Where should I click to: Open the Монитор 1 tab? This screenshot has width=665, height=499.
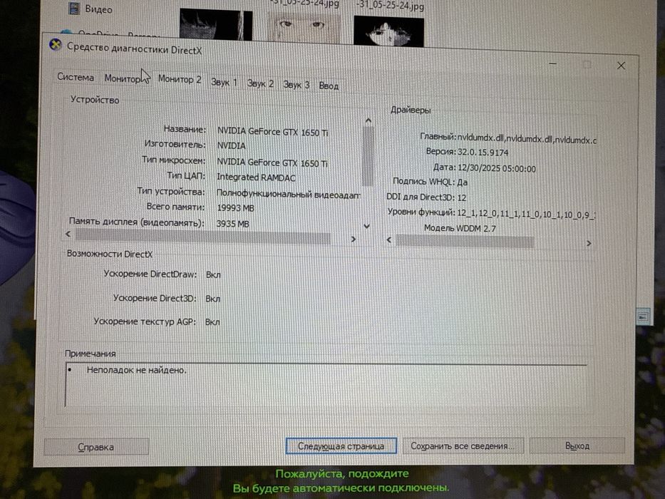tap(125, 78)
